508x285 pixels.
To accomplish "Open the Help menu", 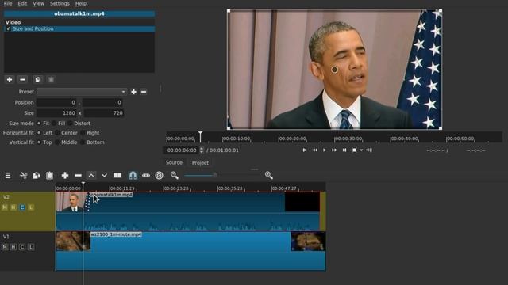I will 81,3.
